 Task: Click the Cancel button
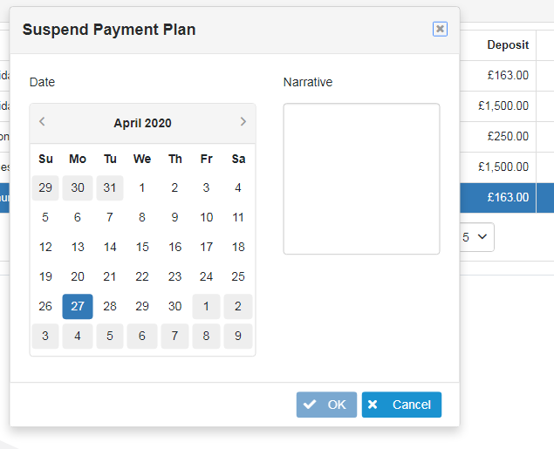[x=401, y=405]
